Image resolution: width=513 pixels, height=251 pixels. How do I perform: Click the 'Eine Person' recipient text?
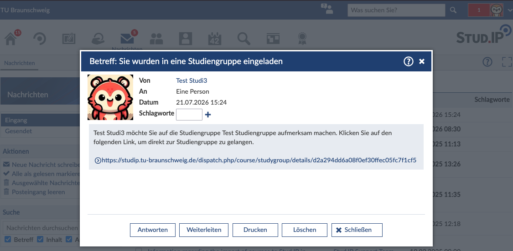(193, 91)
